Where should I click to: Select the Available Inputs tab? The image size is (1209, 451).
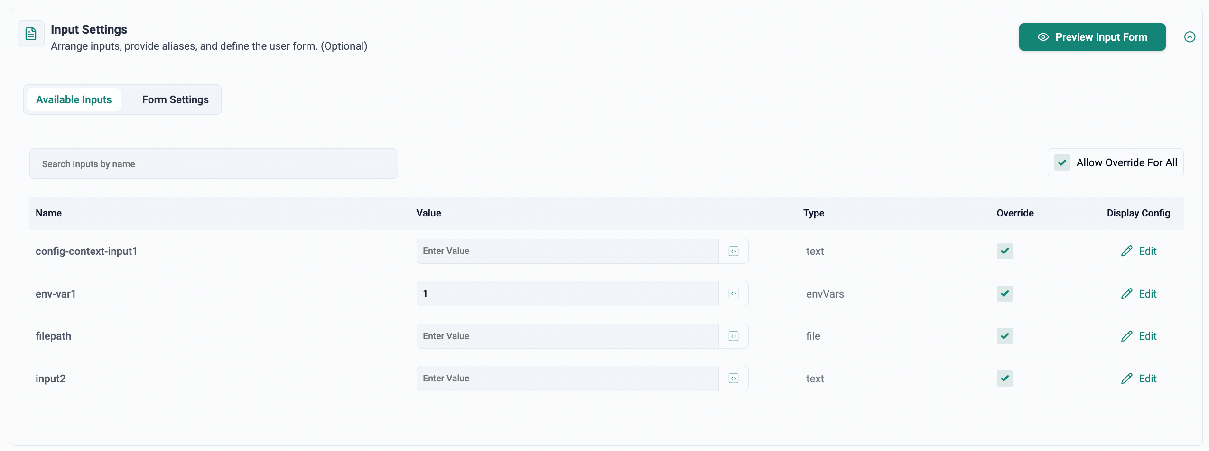(x=74, y=99)
